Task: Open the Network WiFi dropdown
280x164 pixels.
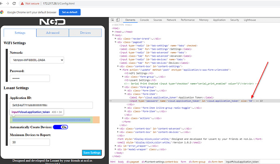Action: coord(37,60)
